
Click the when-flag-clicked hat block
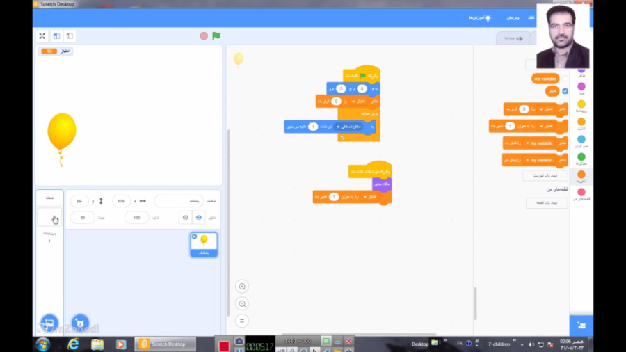click(x=362, y=75)
